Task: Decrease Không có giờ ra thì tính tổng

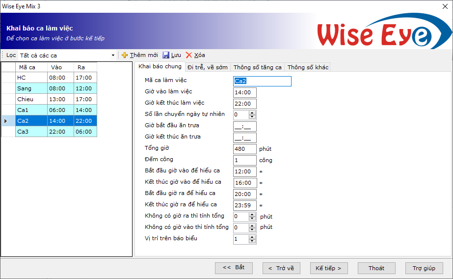Action: [x=252, y=219]
